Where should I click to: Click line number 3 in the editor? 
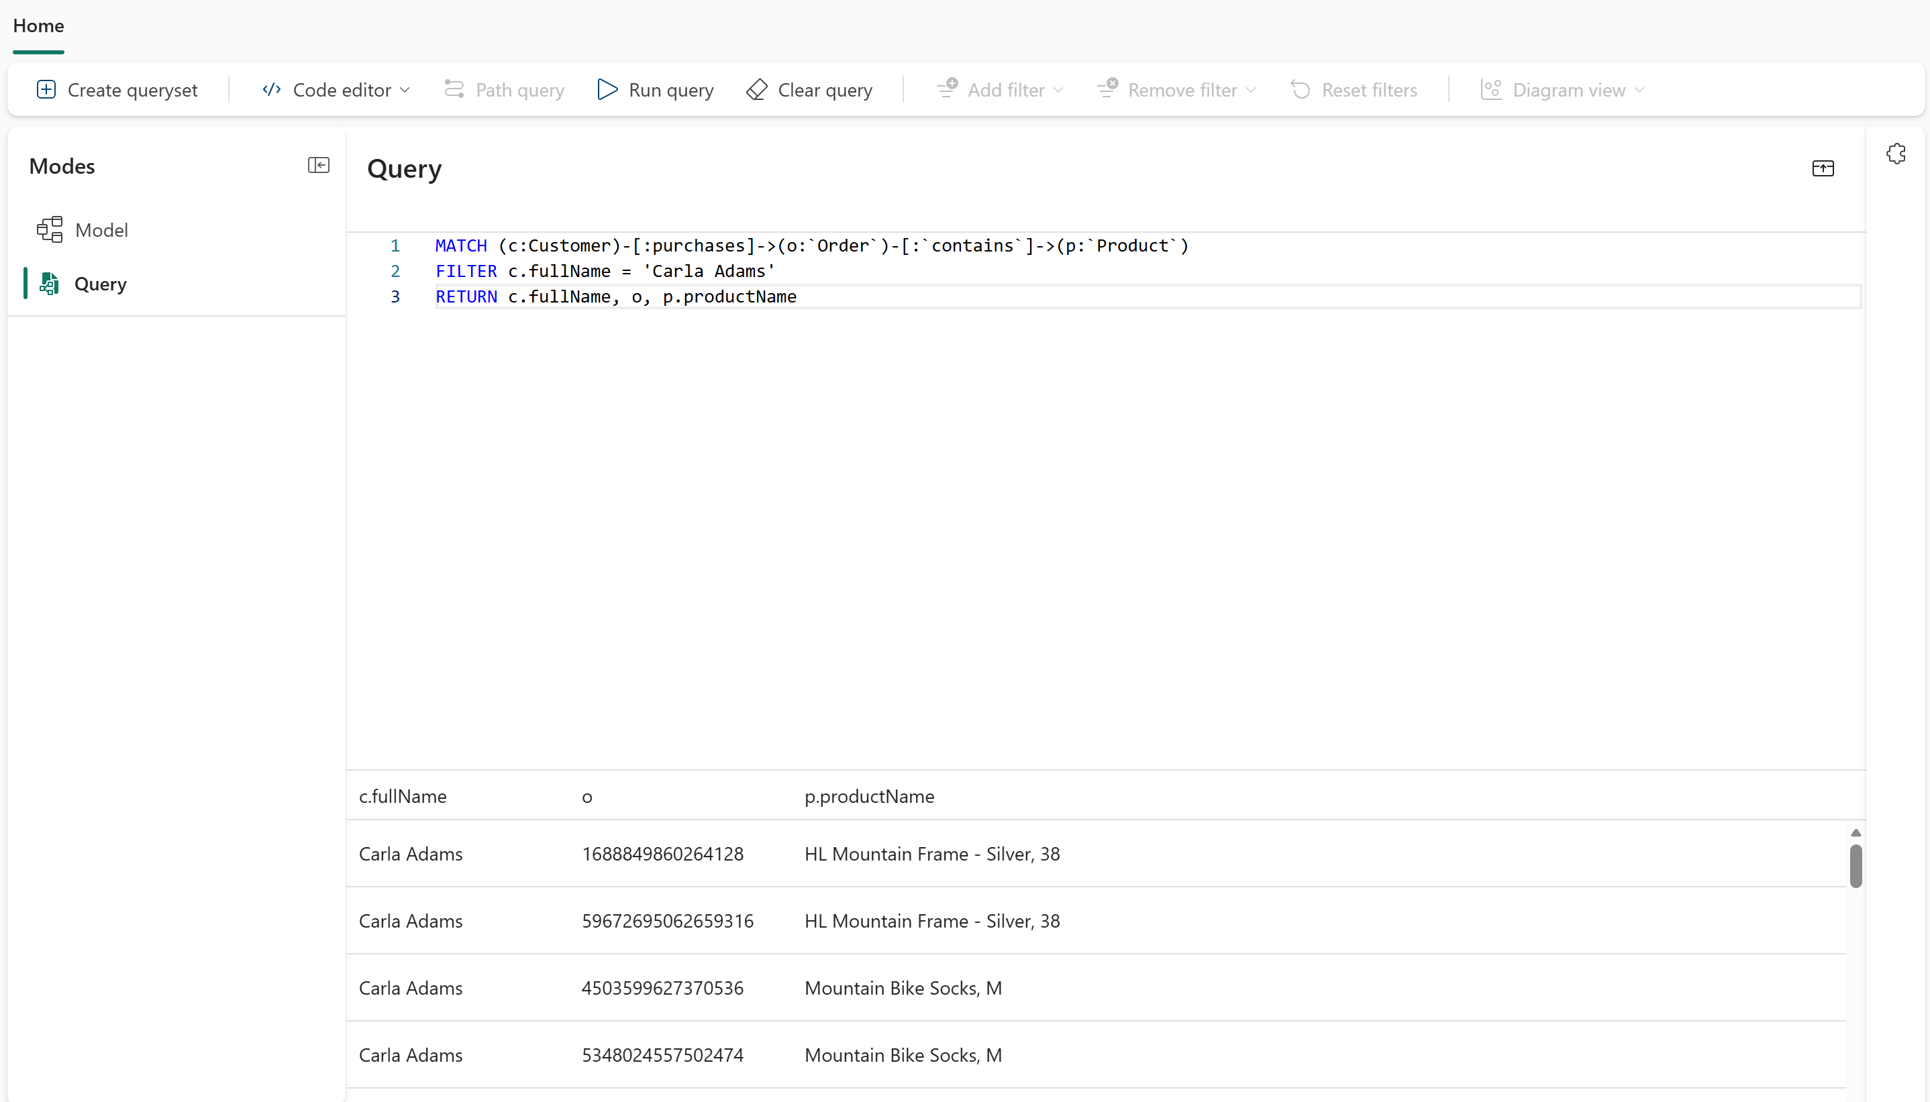pyautogui.click(x=395, y=296)
